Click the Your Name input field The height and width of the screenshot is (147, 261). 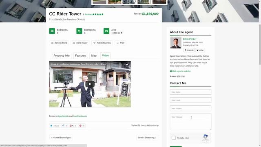click(190, 92)
